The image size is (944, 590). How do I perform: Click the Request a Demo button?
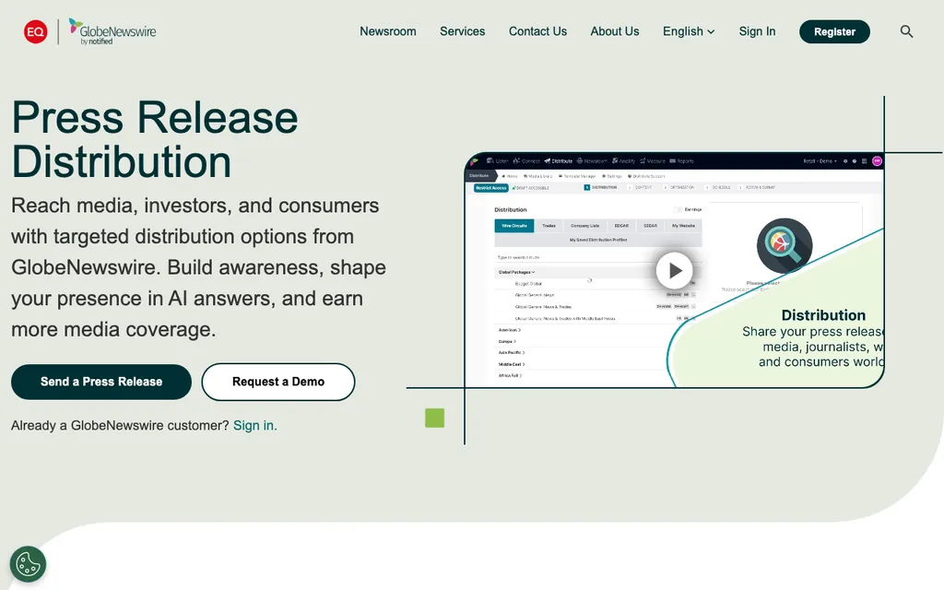[278, 382]
